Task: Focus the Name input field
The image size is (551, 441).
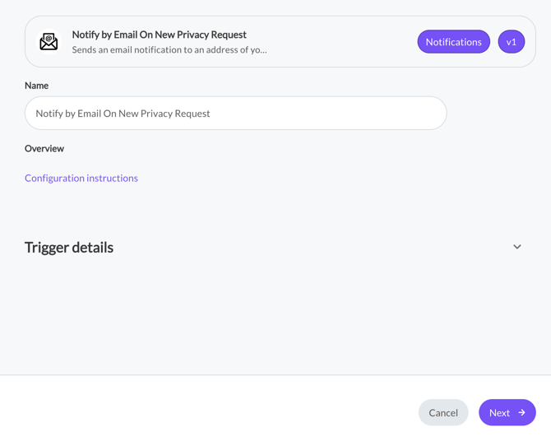Action: click(235, 114)
